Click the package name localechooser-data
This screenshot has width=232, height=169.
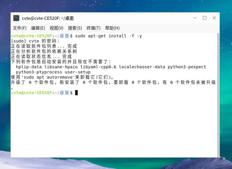(142, 67)
